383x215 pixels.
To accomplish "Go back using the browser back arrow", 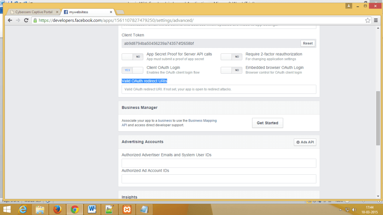I will [x=10, y=20].
